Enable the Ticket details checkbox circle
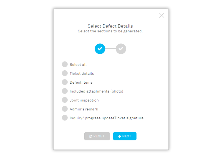This screenshot has height=157, width=222. point(65,73)
